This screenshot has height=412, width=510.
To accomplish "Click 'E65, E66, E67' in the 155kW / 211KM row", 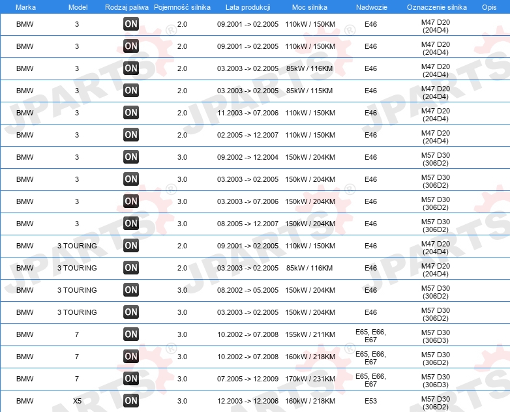I will (371, 336).
